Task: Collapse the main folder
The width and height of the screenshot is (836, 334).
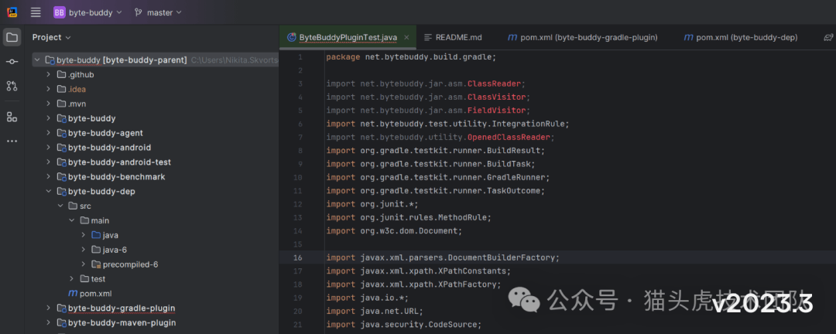Action: (72, 220)
